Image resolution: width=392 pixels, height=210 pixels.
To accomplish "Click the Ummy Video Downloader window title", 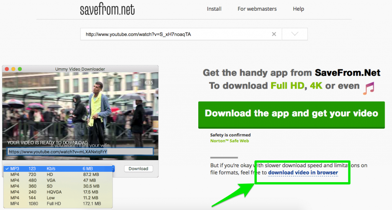I will coord(80,69).
